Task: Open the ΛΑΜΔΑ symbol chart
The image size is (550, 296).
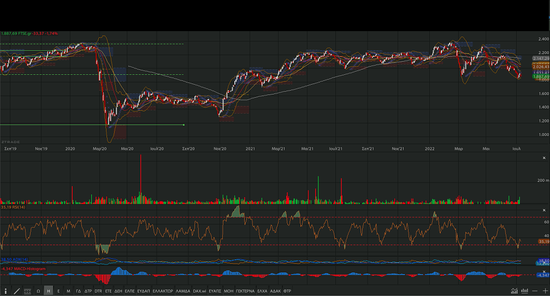Action: click(x=183, y=291)
